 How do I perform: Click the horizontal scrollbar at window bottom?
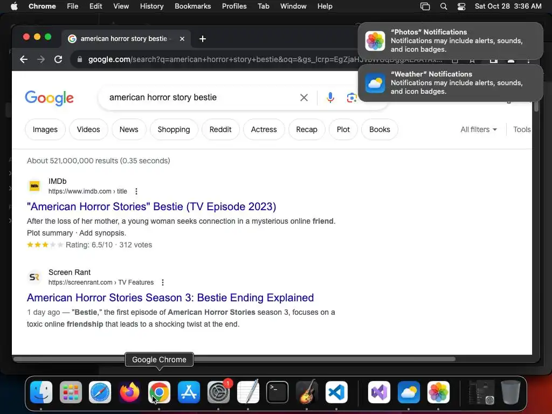(x=234, y=359)
